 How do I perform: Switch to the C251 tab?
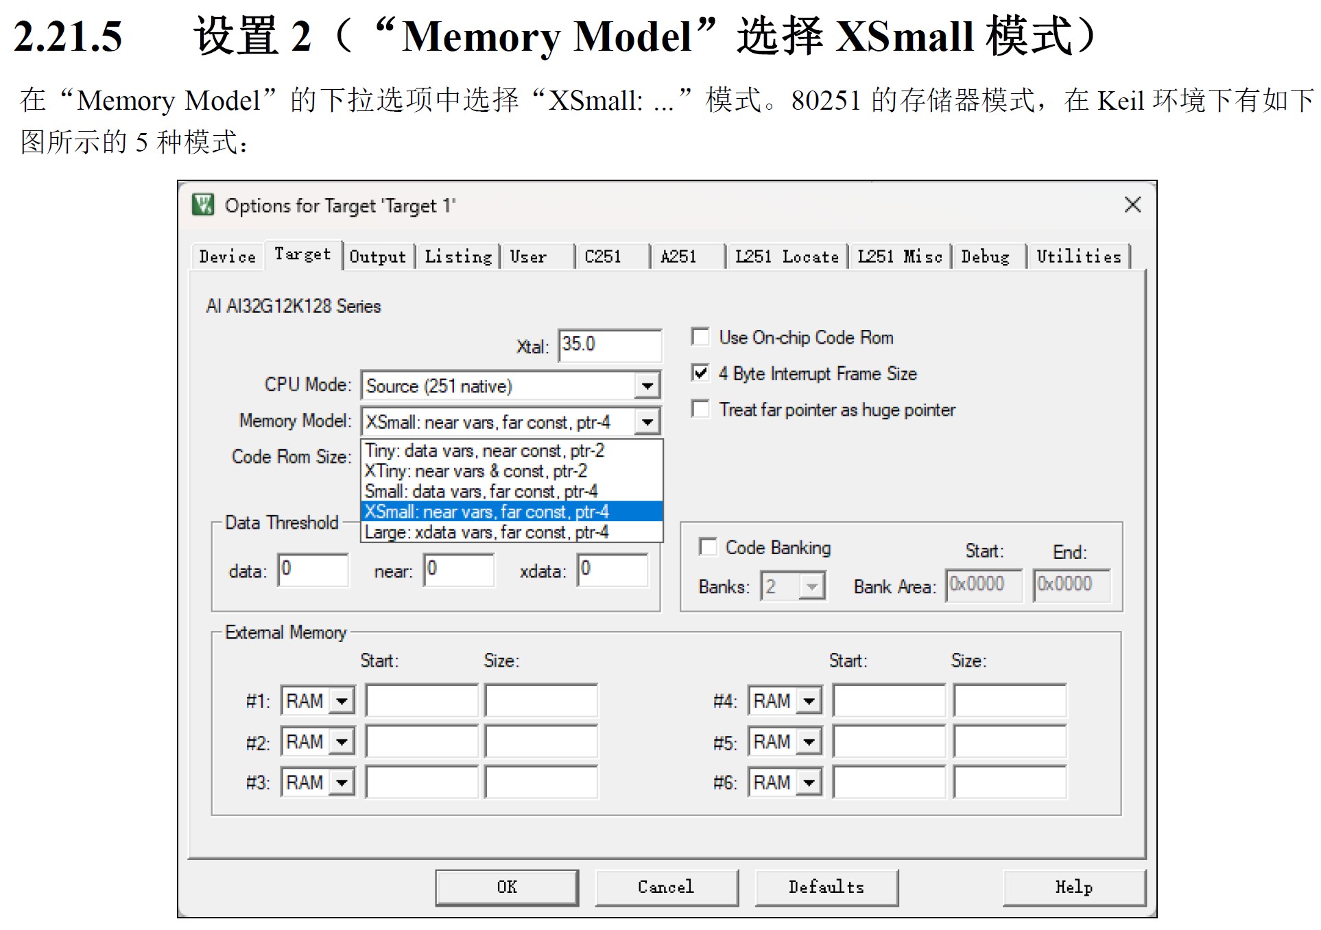612,257
